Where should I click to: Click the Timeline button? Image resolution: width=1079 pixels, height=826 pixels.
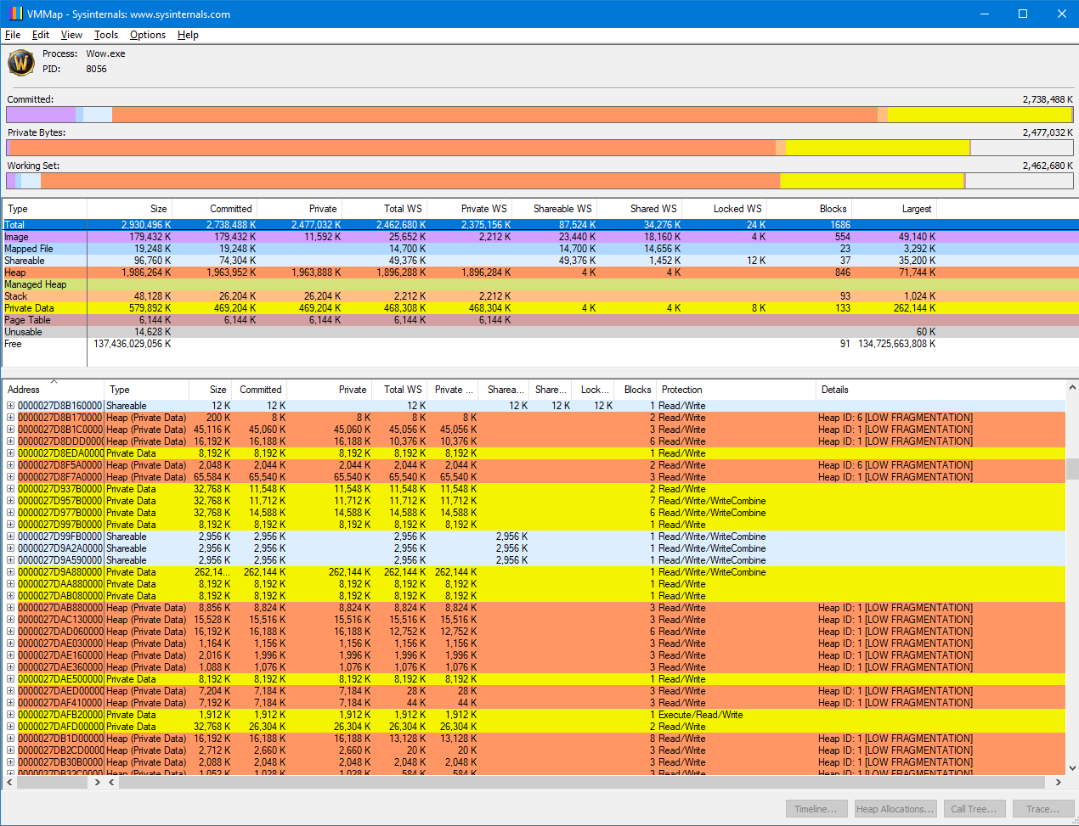click(x=816, y=809)
